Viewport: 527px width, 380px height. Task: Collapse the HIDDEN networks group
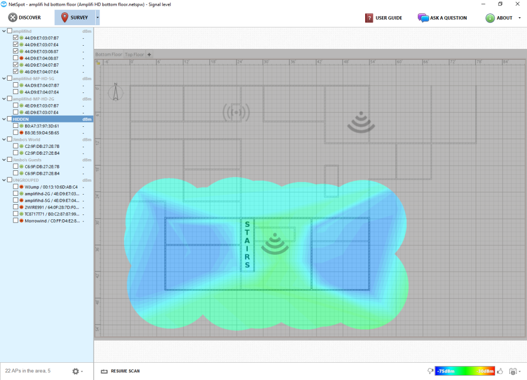point(4,119)
